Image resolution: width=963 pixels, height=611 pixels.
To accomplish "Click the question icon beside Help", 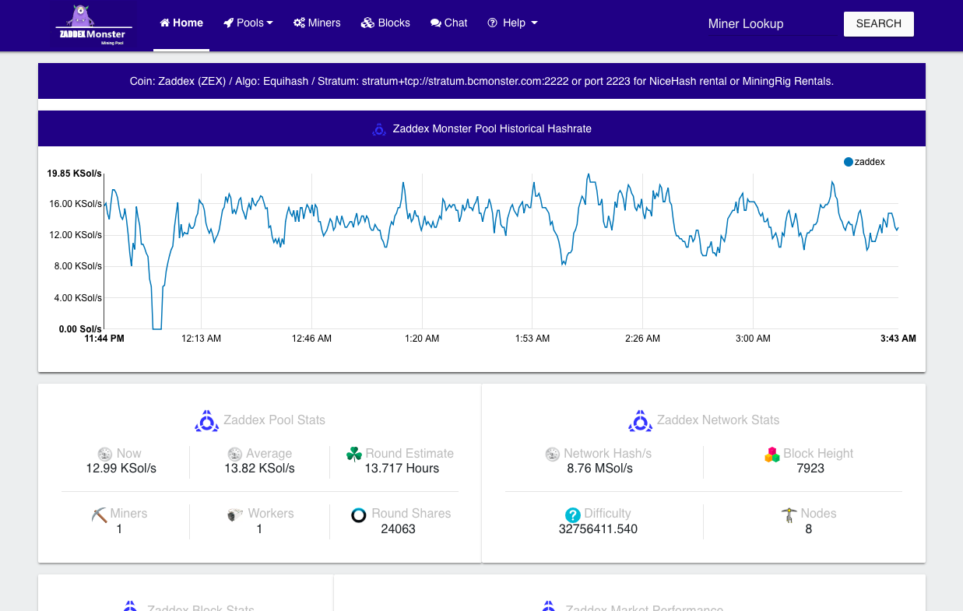I will tap(492, 23).
